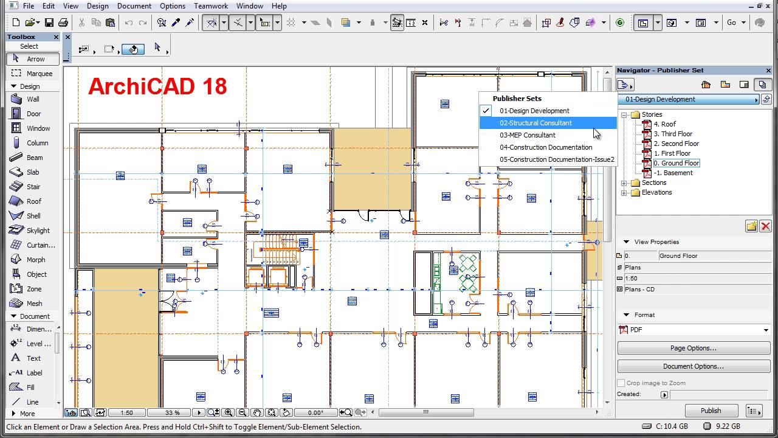Screen dimensions: 778x438
Task: Expand the Sections folder in Navigator
Action: [x=624, y=182]
